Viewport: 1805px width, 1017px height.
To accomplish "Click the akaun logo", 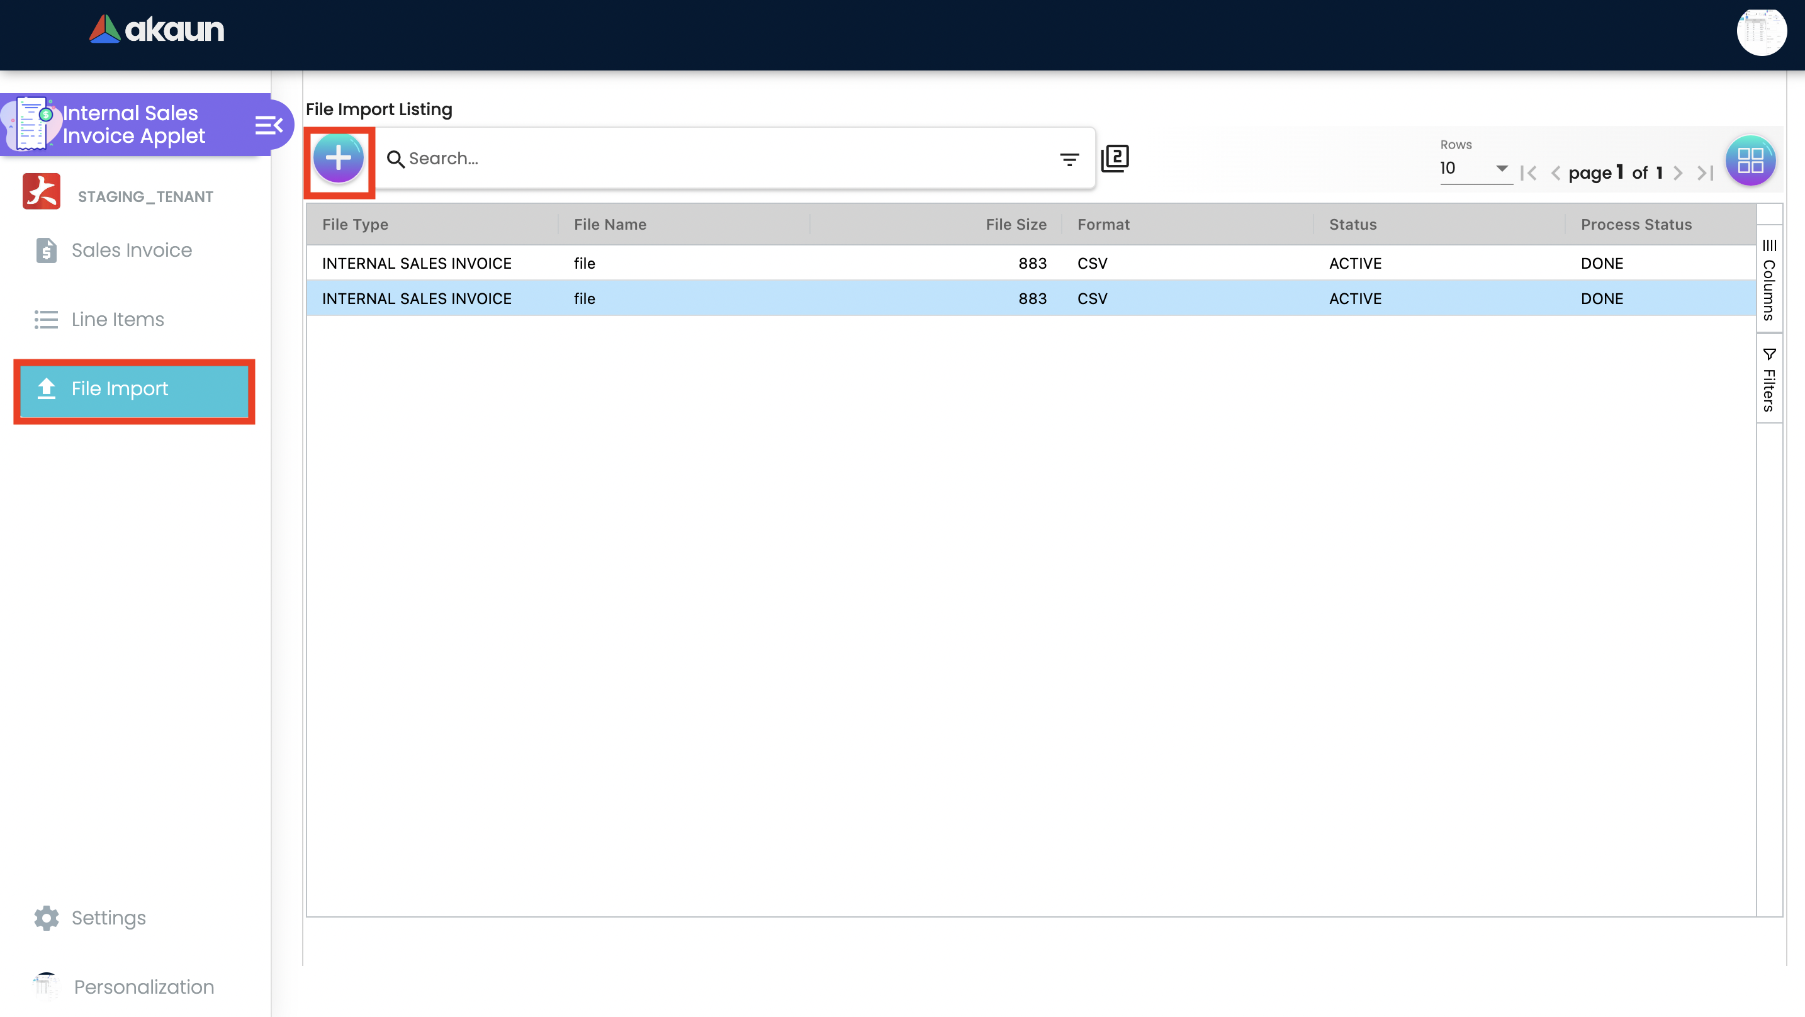I will point(157,30).
